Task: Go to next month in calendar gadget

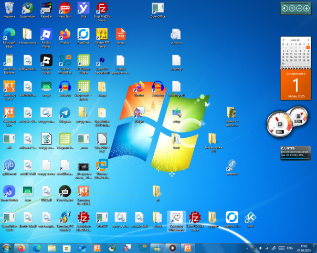Action: 308,40
